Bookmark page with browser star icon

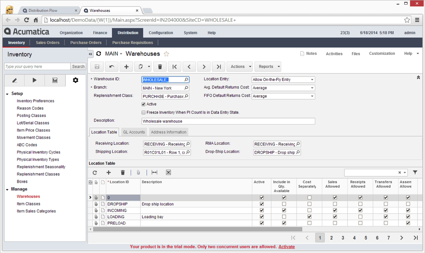coord(407,20)
